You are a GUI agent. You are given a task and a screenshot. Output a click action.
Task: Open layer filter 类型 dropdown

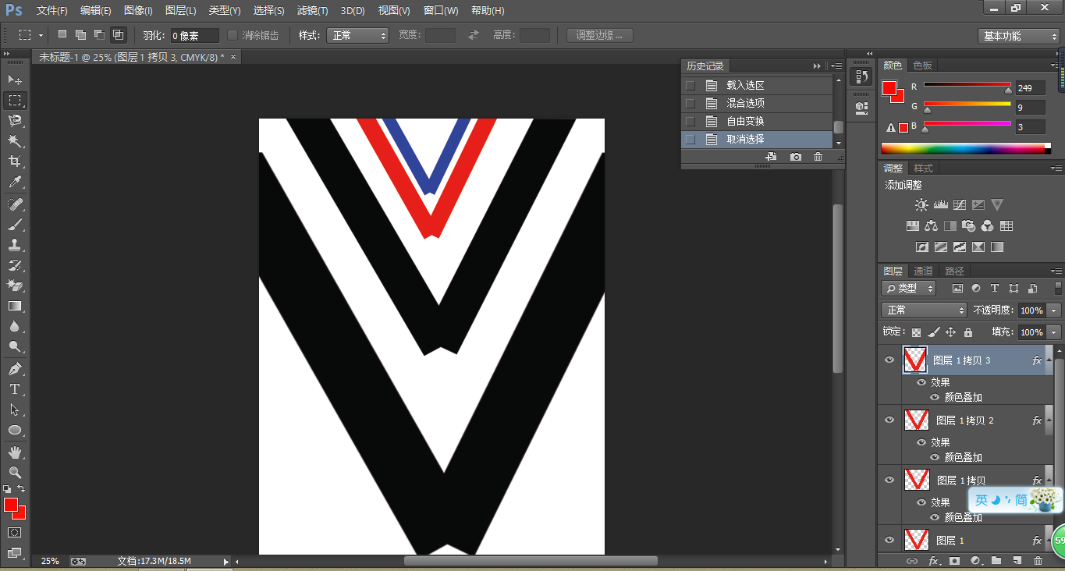tap(909, 288)
